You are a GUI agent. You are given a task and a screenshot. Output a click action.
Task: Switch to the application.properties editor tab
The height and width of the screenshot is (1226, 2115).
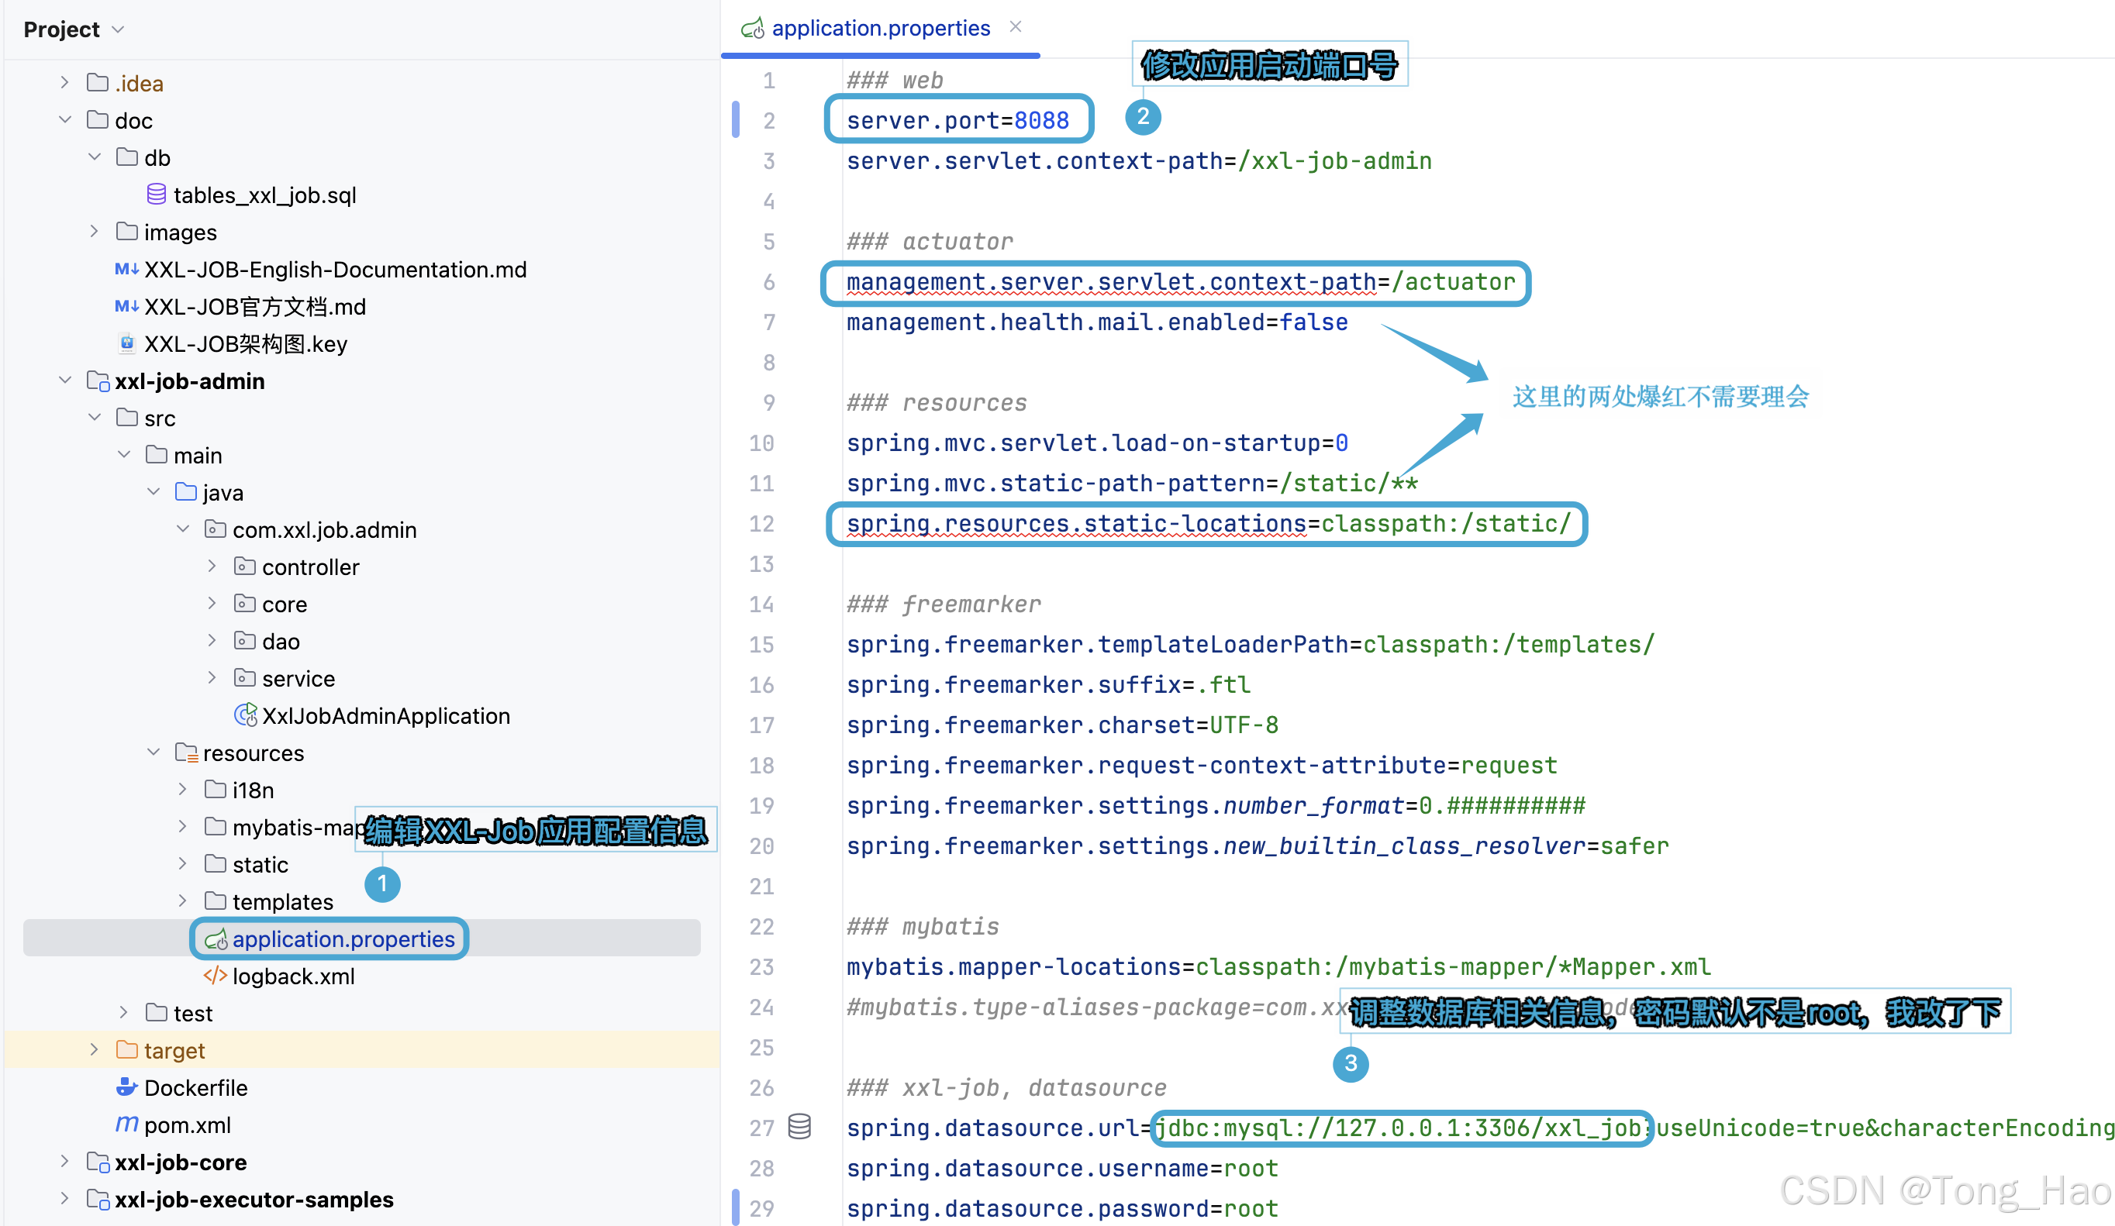(880, 29)
